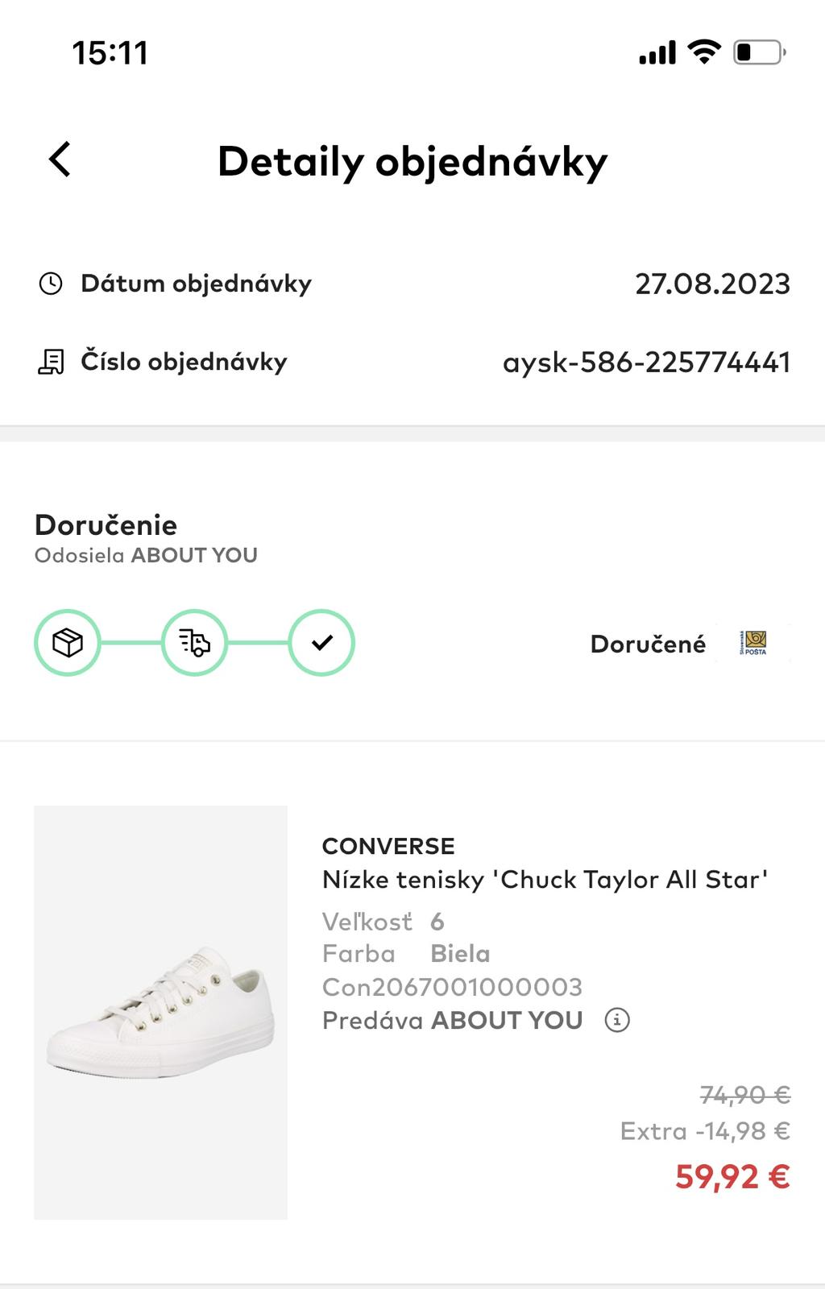
Task: Tap the Doručené delivery status label
Action: pos(648,644)
